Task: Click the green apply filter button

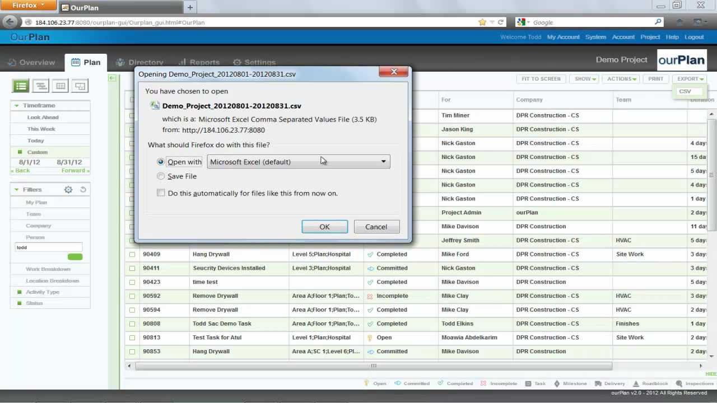Action: tap(75, 257)
